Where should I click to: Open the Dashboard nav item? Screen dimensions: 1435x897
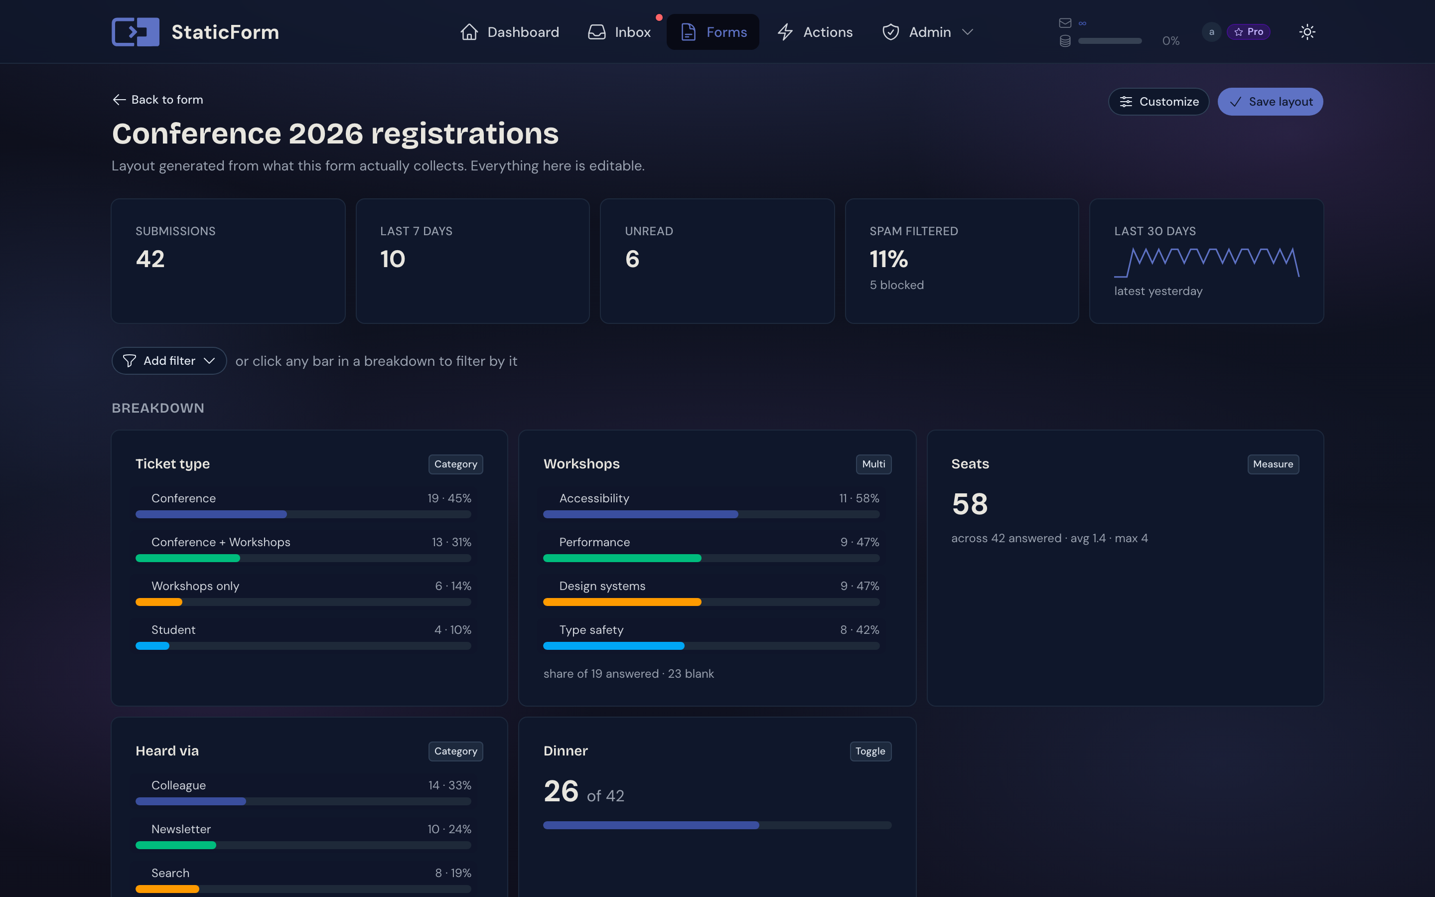[510, 32]
